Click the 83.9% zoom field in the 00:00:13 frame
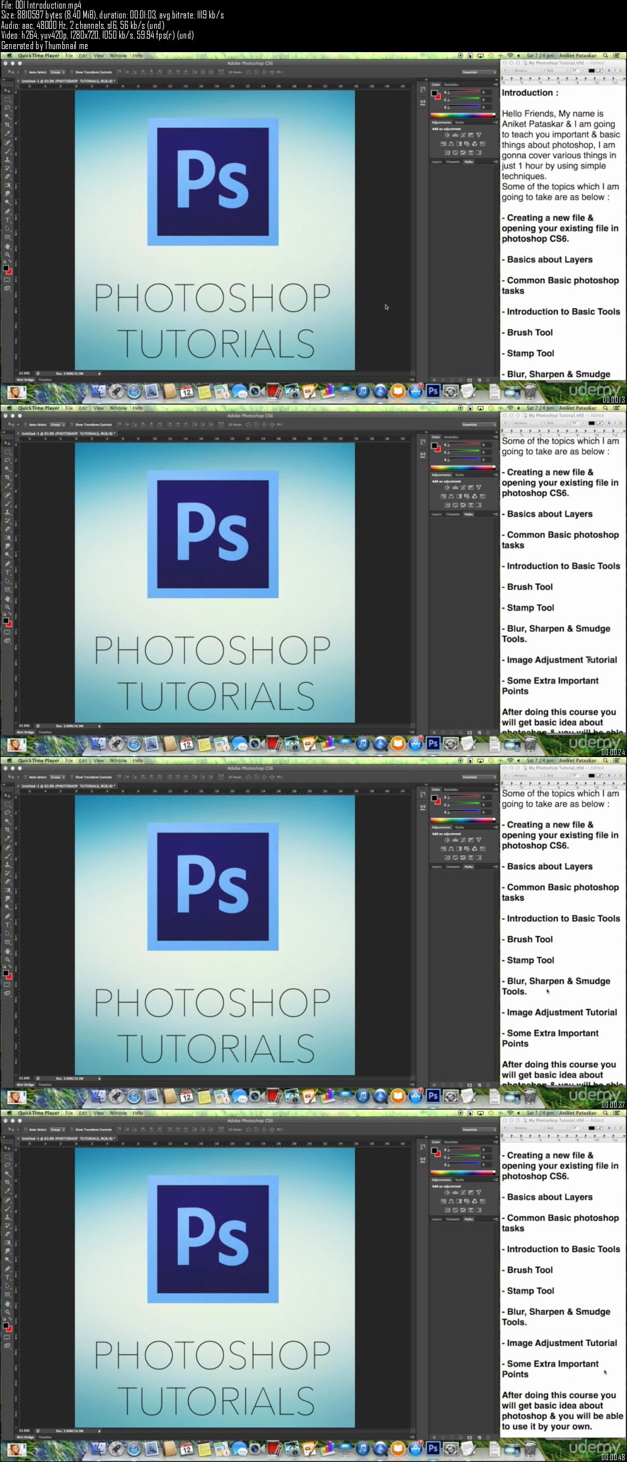Image resolution: width=627 pixels, height=1462 pixels. pyautogui.click(x=25, y=373)
